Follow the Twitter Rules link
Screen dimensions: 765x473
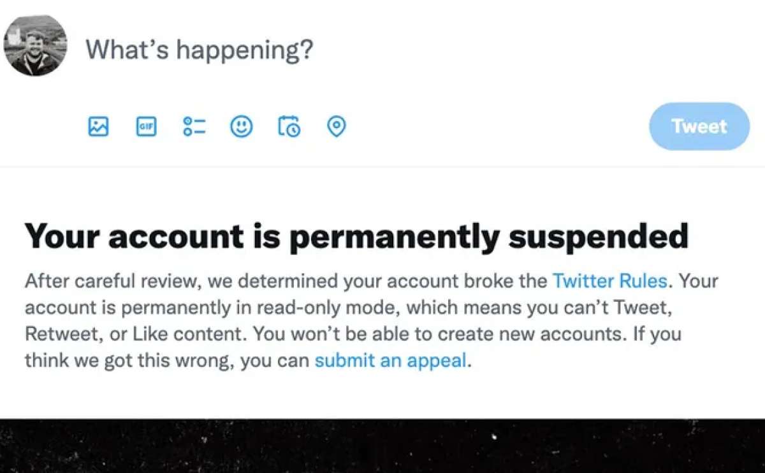tap(609, 281)
